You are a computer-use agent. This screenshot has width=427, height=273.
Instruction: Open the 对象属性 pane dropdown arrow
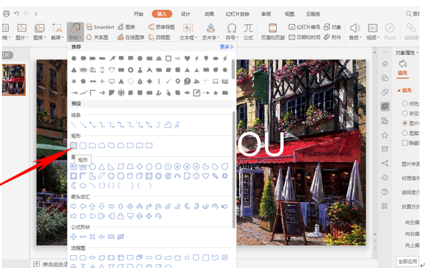[417, 52]
